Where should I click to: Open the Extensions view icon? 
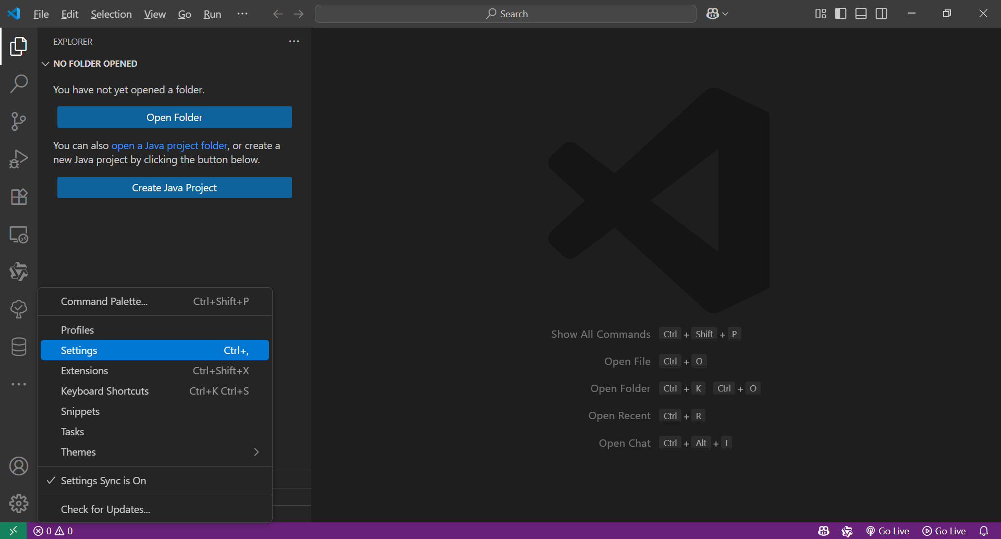(x=19, y=197)
